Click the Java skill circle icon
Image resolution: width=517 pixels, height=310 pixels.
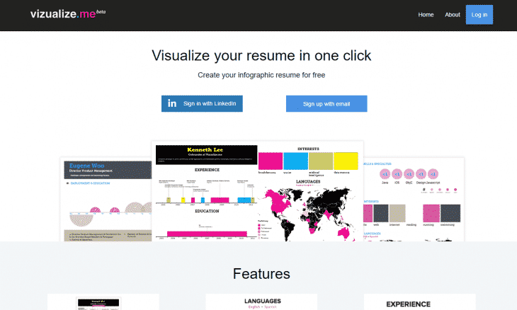tap(385, 173)
